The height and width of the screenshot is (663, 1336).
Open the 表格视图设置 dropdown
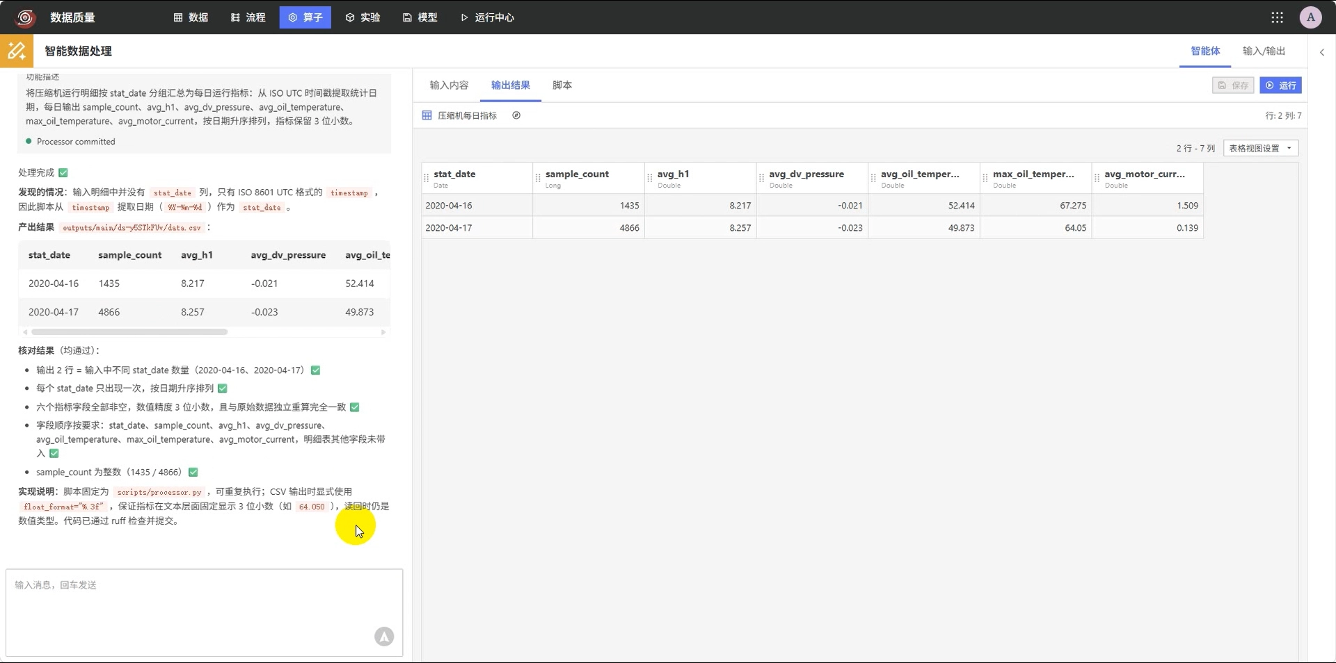pyautogui.click(x=1261, y=148)
